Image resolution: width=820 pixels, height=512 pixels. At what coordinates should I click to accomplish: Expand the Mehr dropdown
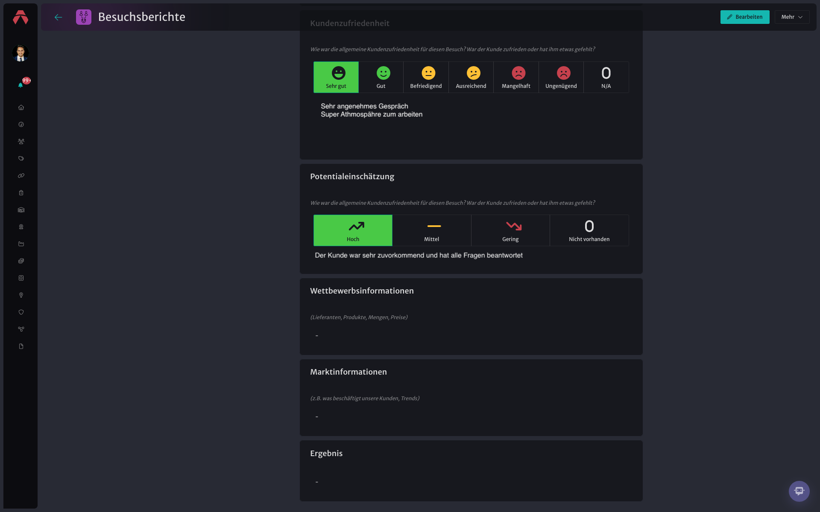[x=792, y=17]
